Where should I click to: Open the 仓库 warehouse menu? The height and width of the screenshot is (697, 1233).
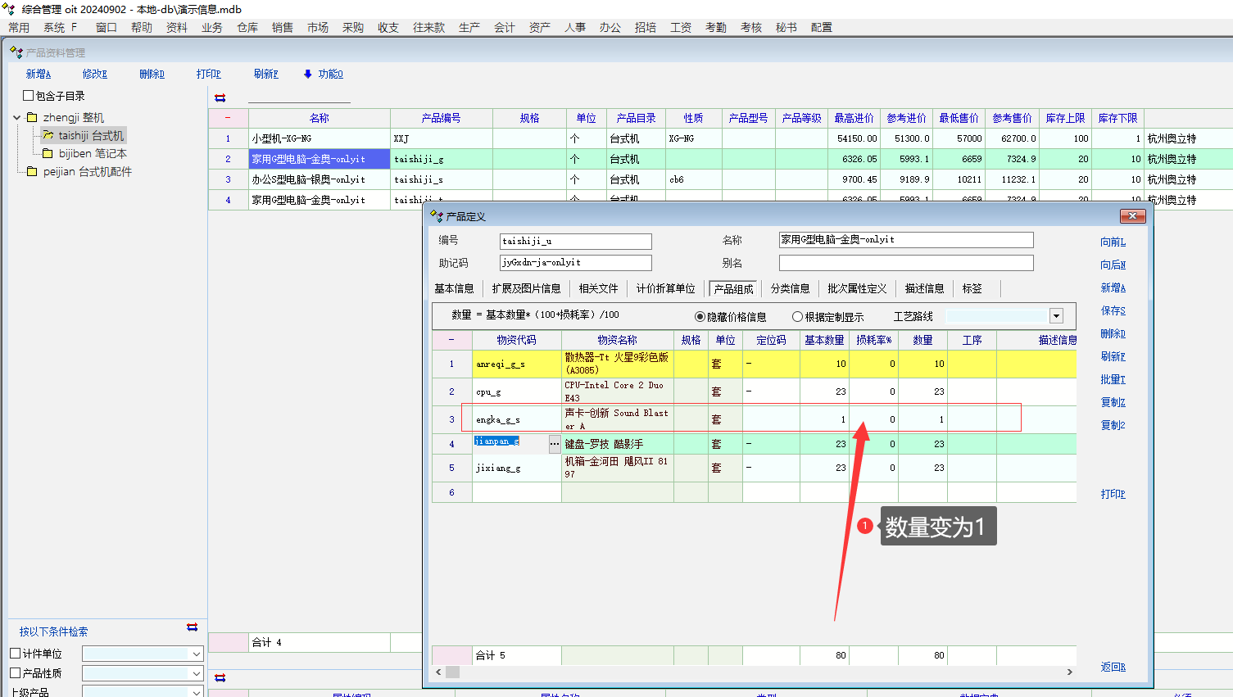tap(247, 28)
